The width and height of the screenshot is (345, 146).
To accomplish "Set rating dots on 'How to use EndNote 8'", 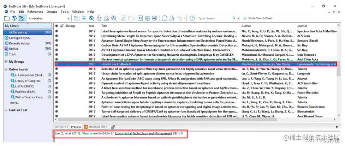I will click(76, 64).
